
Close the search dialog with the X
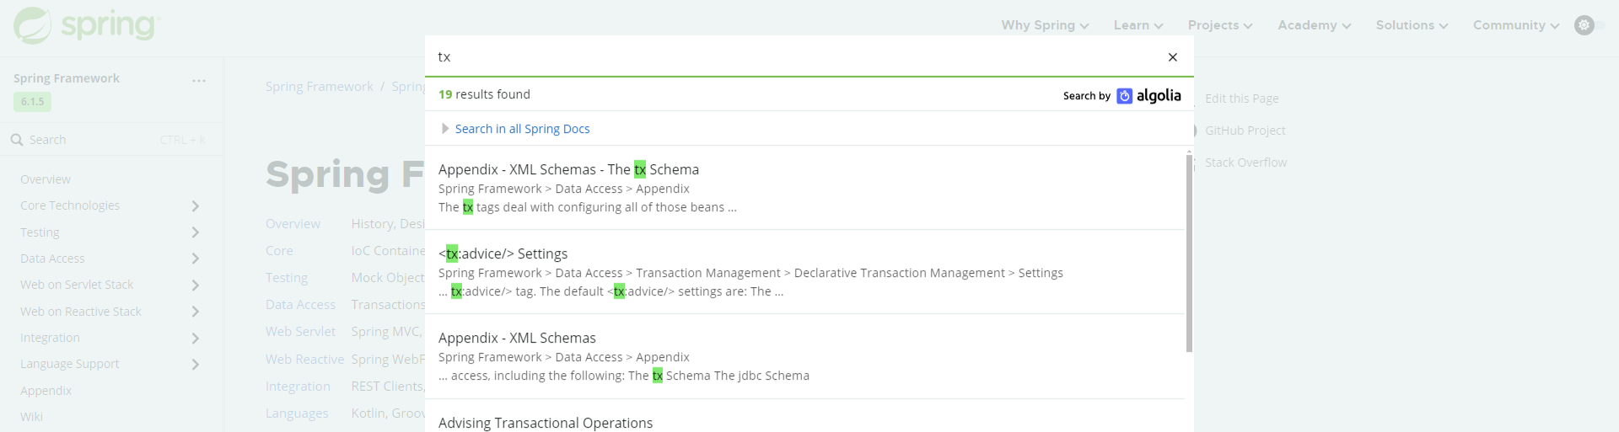(x=1172, y=57)
